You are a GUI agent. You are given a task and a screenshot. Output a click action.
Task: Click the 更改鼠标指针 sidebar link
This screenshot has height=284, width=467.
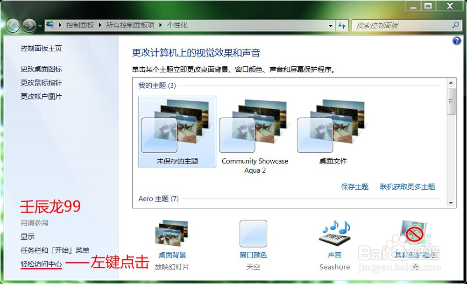[40, 83]
